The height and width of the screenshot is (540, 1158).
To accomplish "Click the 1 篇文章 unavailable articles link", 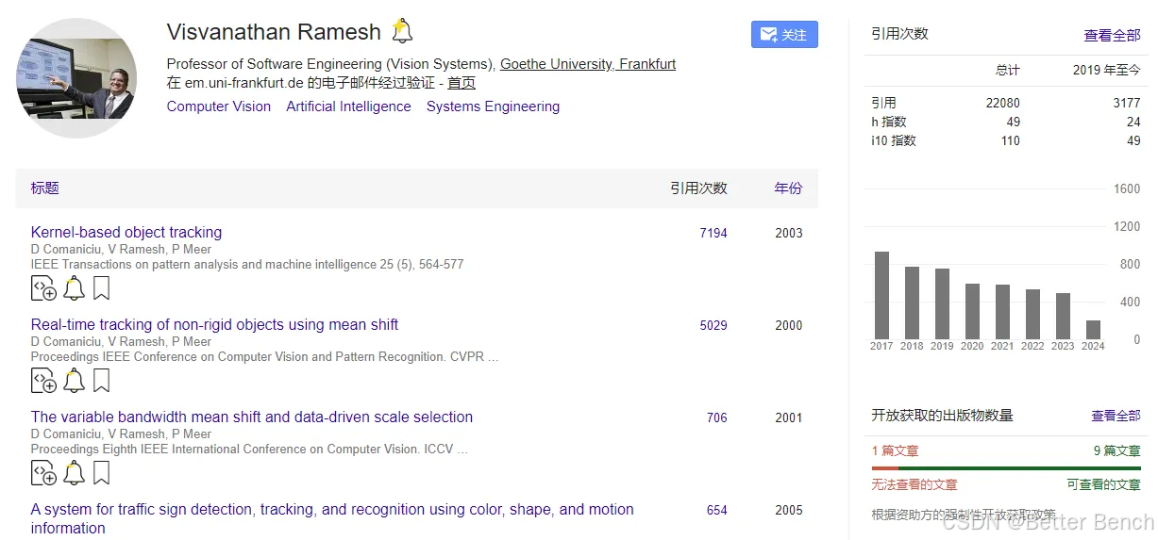I will click(x=895, y=450).
